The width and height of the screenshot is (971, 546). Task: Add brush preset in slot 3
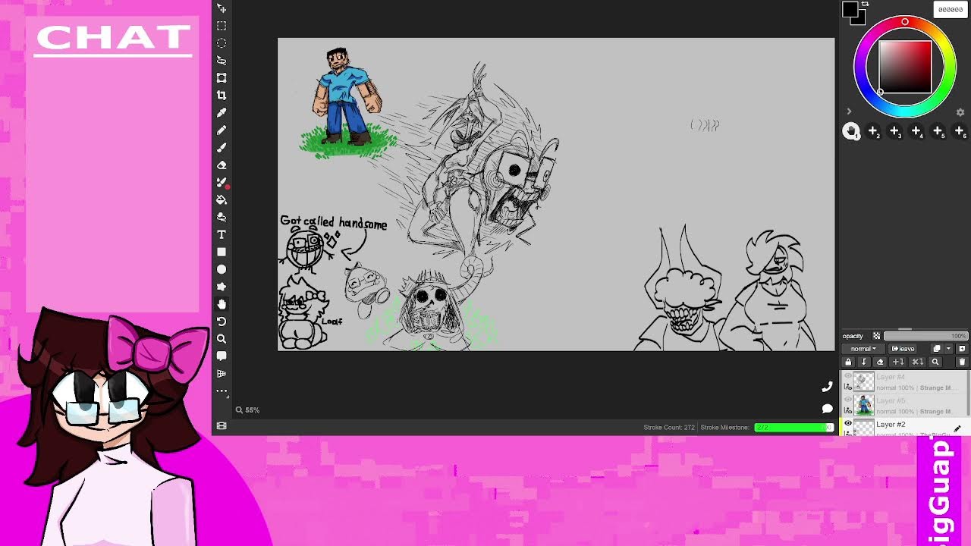coord(895,131)
